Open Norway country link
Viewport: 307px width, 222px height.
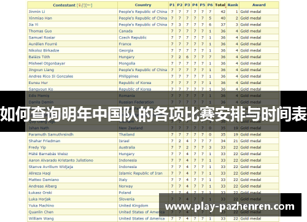126,186
